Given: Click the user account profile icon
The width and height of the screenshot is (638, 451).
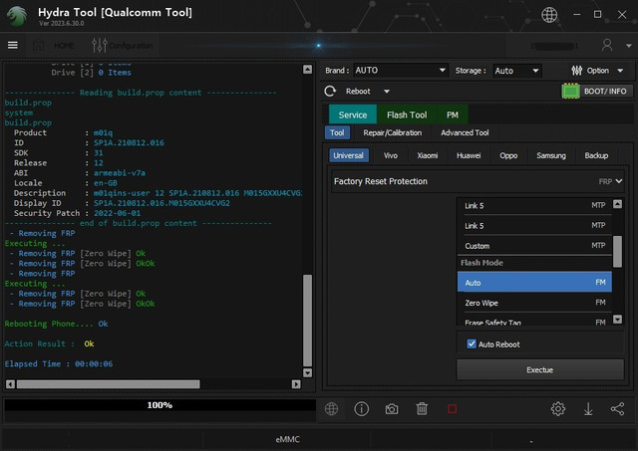Looking at the screenshot, I should coord(607,45).
